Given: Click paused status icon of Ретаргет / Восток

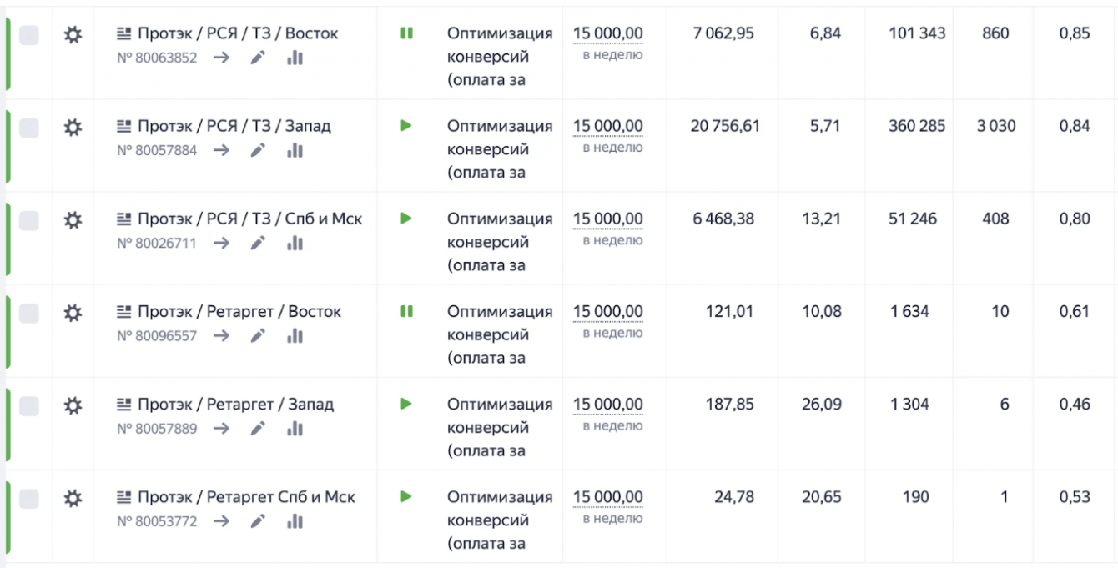Looking at the screenshot, I should pos(406,311).
